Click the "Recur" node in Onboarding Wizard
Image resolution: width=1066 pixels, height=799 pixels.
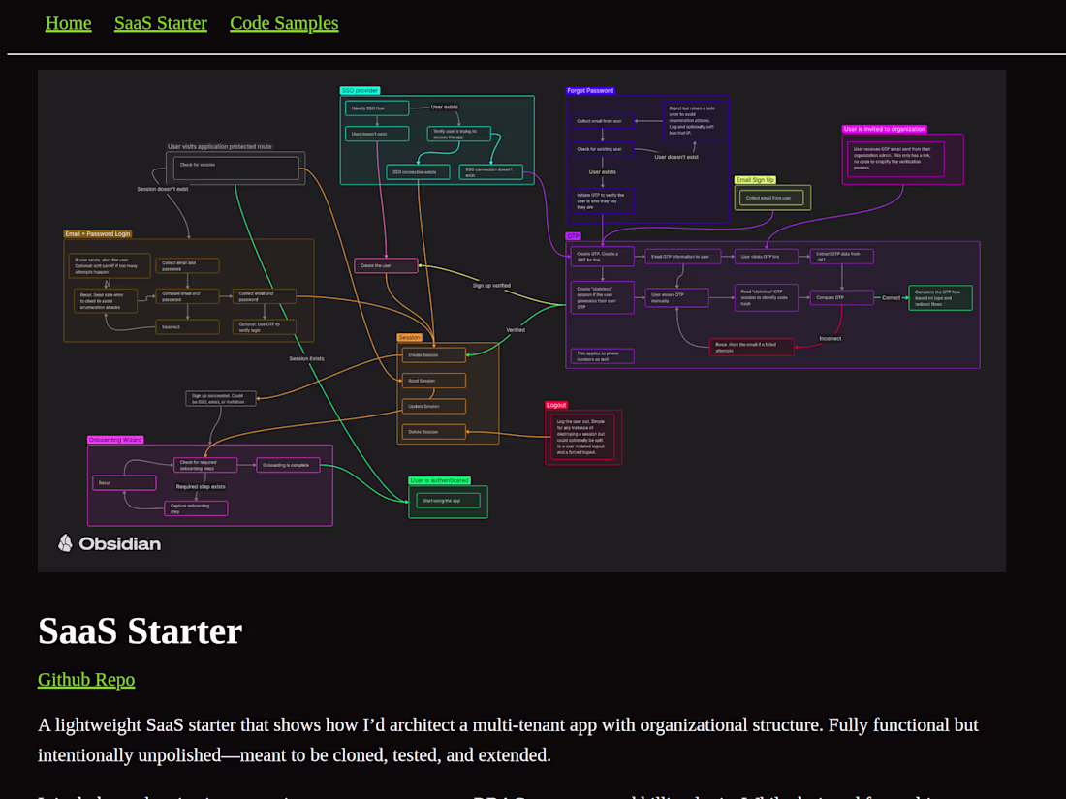[124, 482]
